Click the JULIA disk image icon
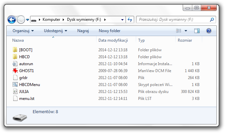This screenshot has width=225, height=133. pyautogui.click(x=15, y=92)
